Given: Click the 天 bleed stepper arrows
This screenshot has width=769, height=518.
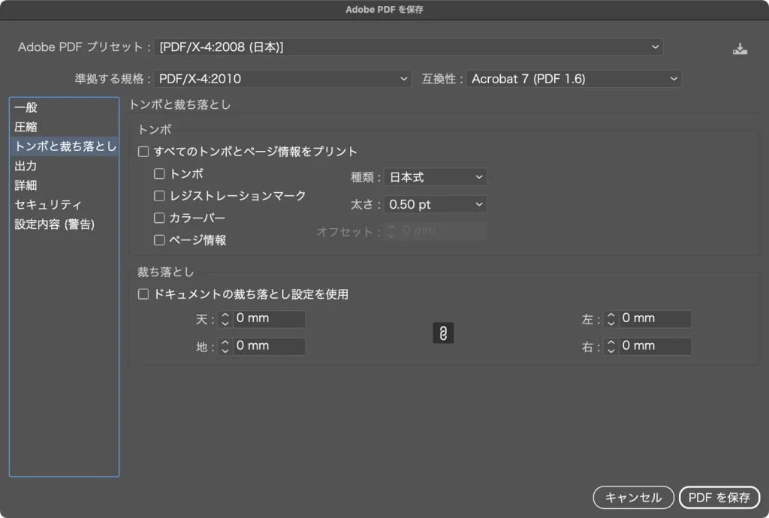Looking at the screenshot, I should [x=225, y=319].
